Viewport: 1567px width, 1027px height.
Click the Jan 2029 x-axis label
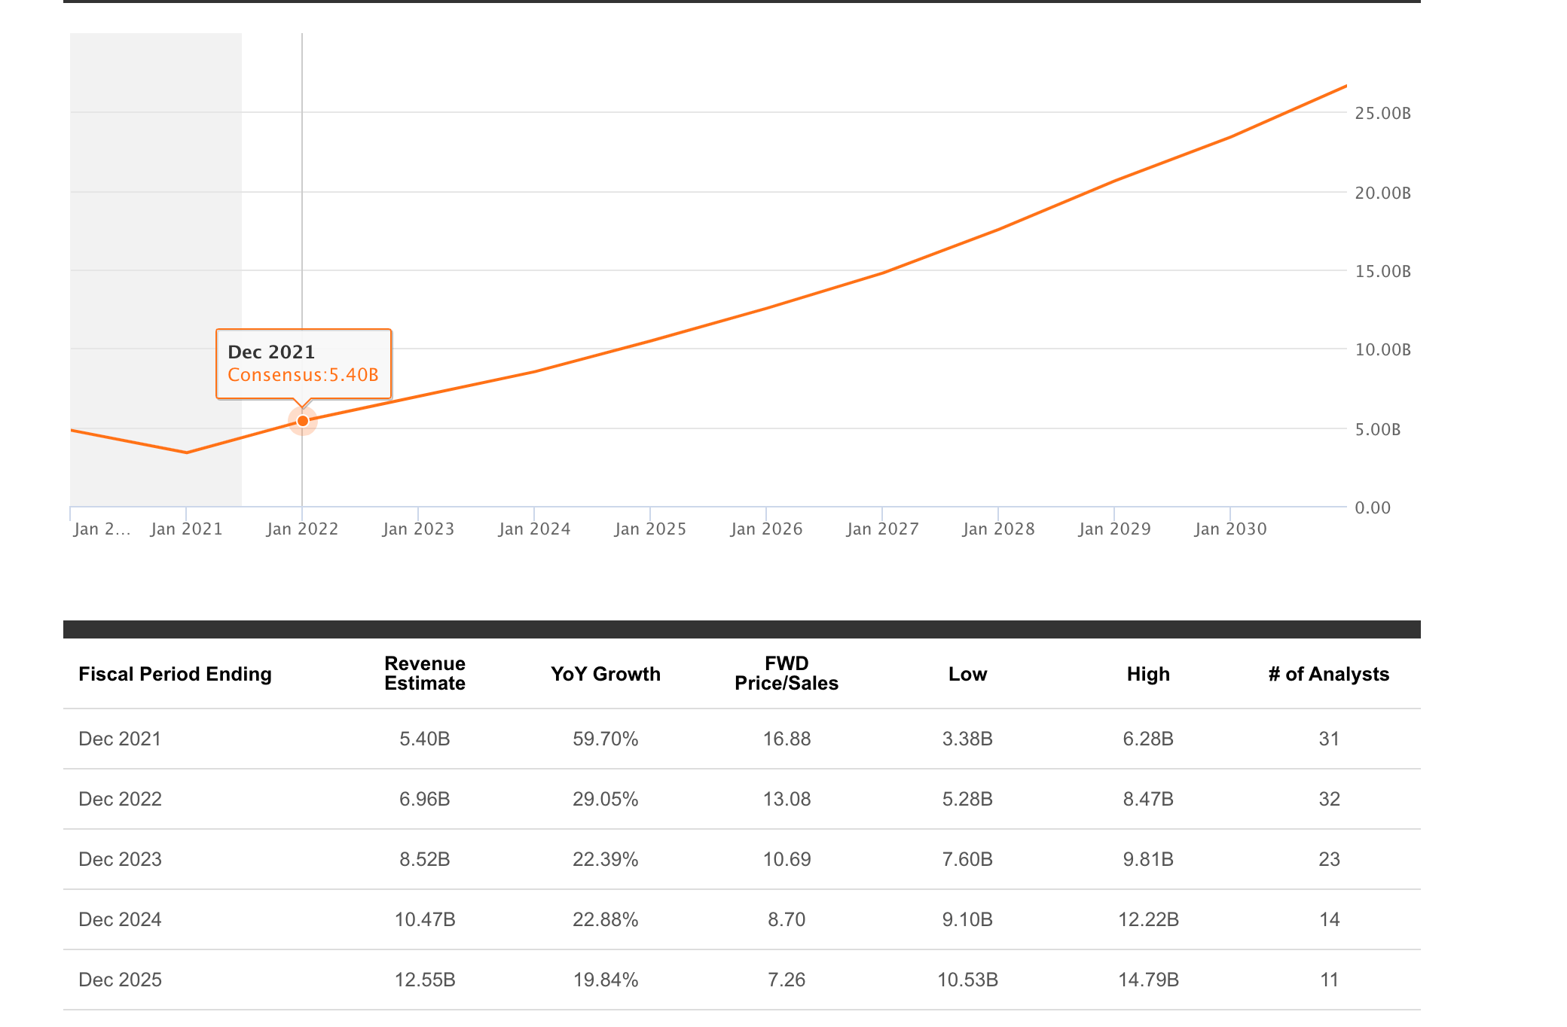pos(1114,529)
